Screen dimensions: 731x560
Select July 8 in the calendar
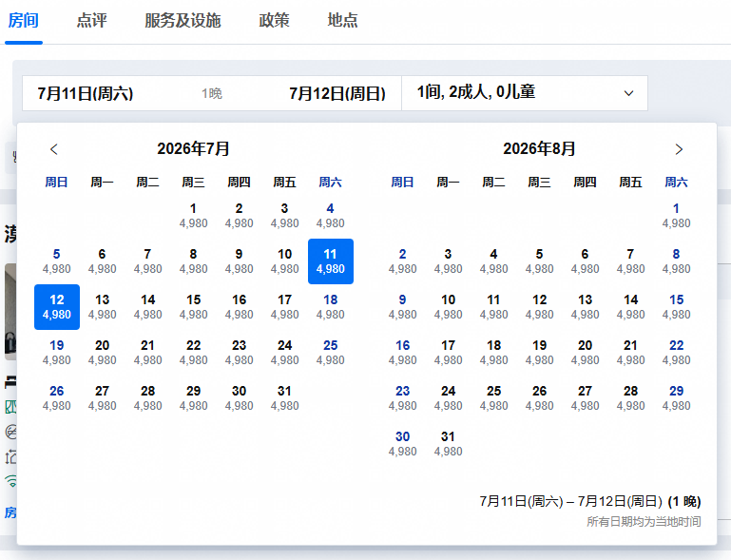pyautogui.click(x=193, y=261)
